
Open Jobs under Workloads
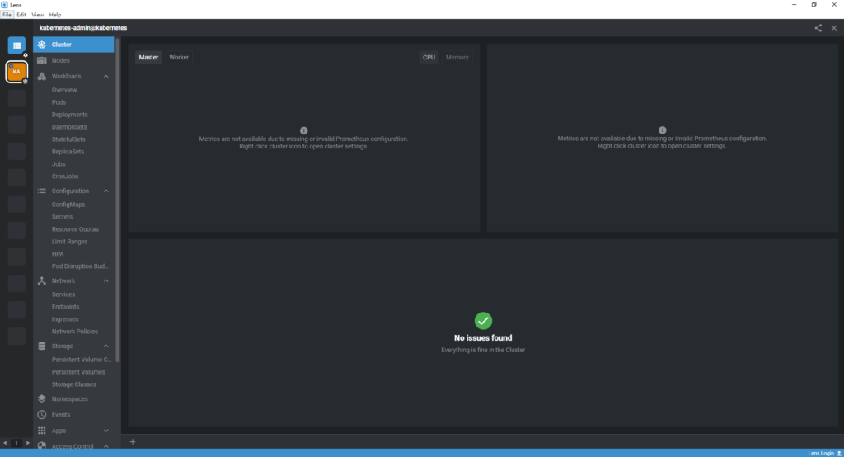(59, 164)
